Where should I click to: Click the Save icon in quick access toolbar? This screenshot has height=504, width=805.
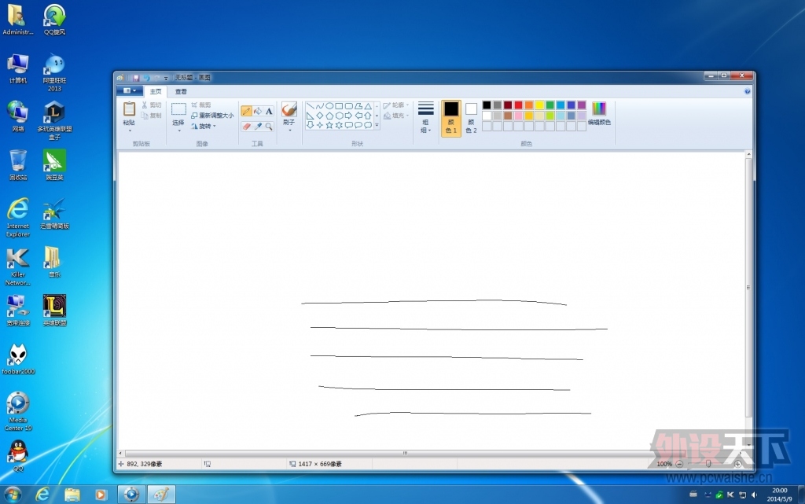click(x=136, y=78)
